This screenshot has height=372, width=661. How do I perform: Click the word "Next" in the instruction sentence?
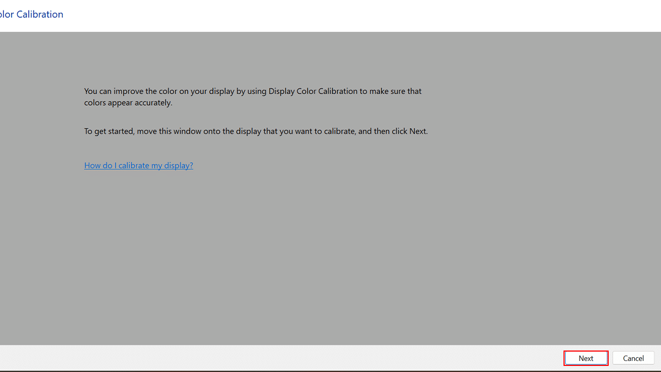418,132
